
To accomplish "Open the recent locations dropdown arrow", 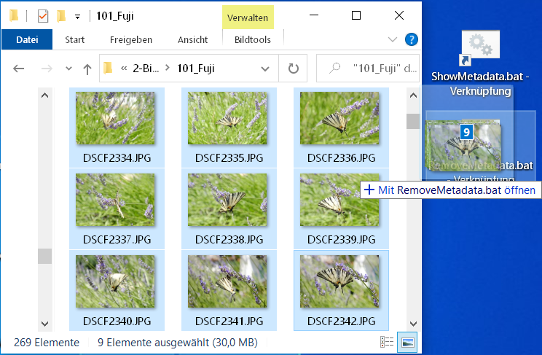I will pyautogui.click(x=69, y=69).
